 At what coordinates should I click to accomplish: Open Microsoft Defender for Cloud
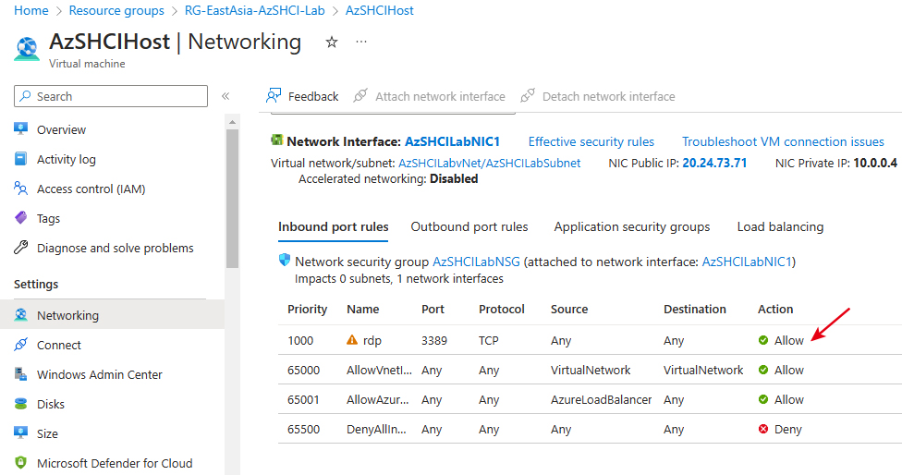(x=114, y=464)
